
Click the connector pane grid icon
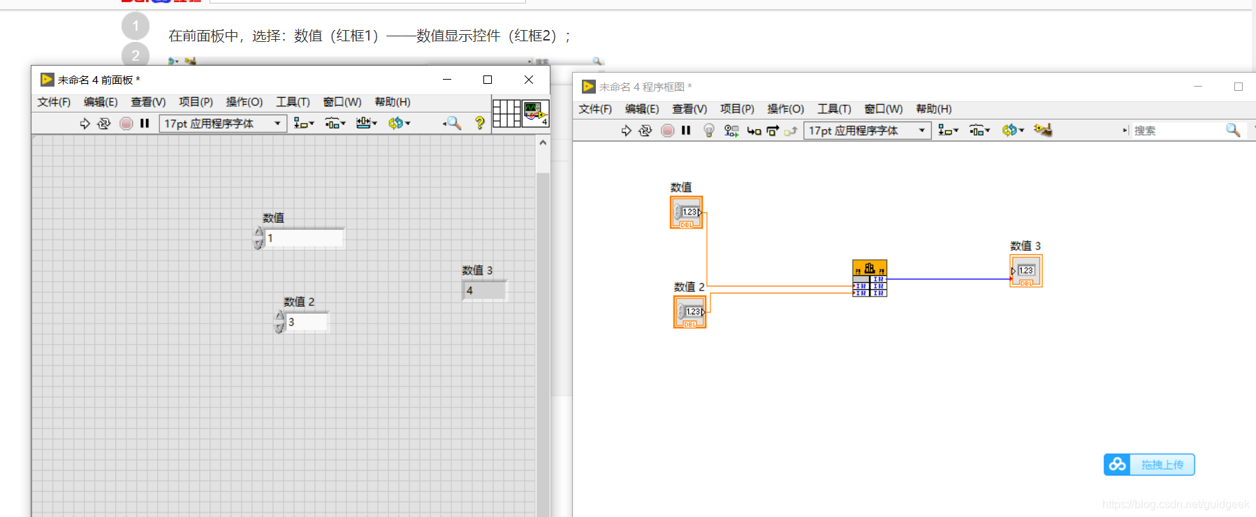coord(506,113)
